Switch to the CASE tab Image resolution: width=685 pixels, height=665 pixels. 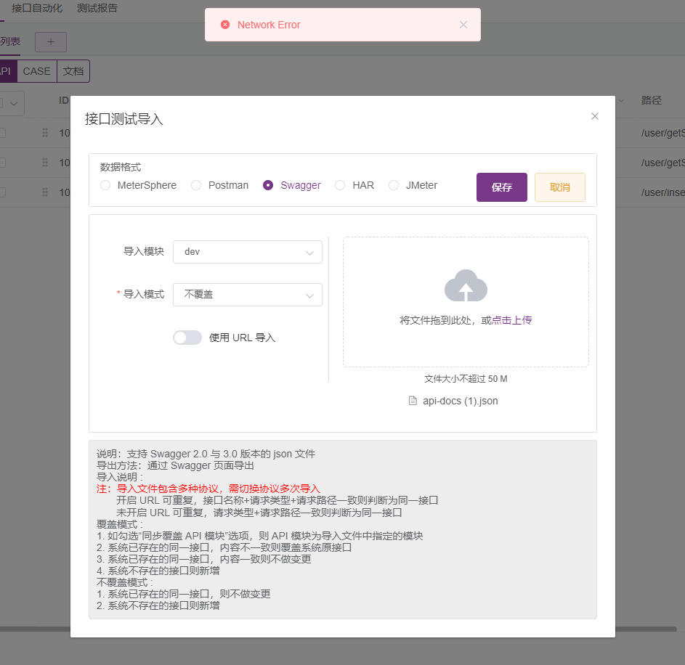point(36,70)
